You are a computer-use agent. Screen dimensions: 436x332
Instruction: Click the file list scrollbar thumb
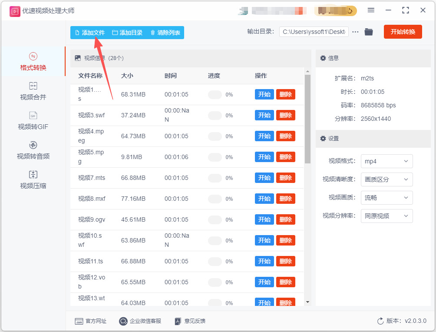tap(307, 119)
